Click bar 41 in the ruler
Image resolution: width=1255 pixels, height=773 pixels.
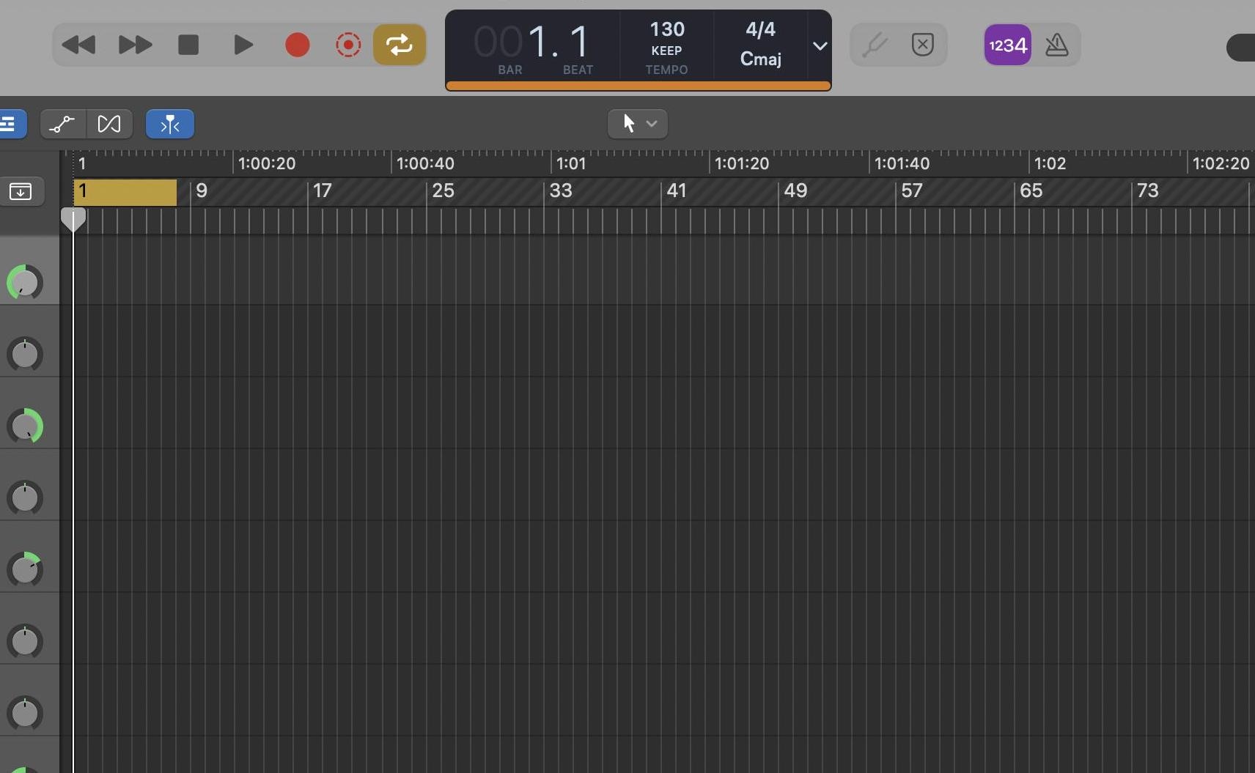677,191
